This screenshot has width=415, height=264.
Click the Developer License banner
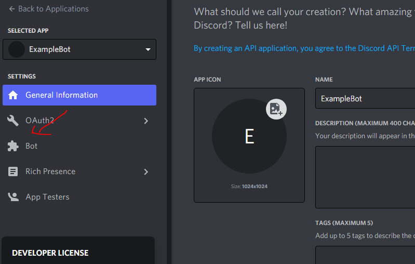(x=78, y=250)
